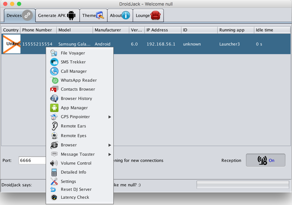The height and width of the screenshot is (205, 292).
Task: Open the About tab
Action: tap(120, 16)
